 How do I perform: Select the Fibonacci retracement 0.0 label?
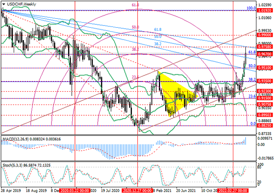[253, 123]
